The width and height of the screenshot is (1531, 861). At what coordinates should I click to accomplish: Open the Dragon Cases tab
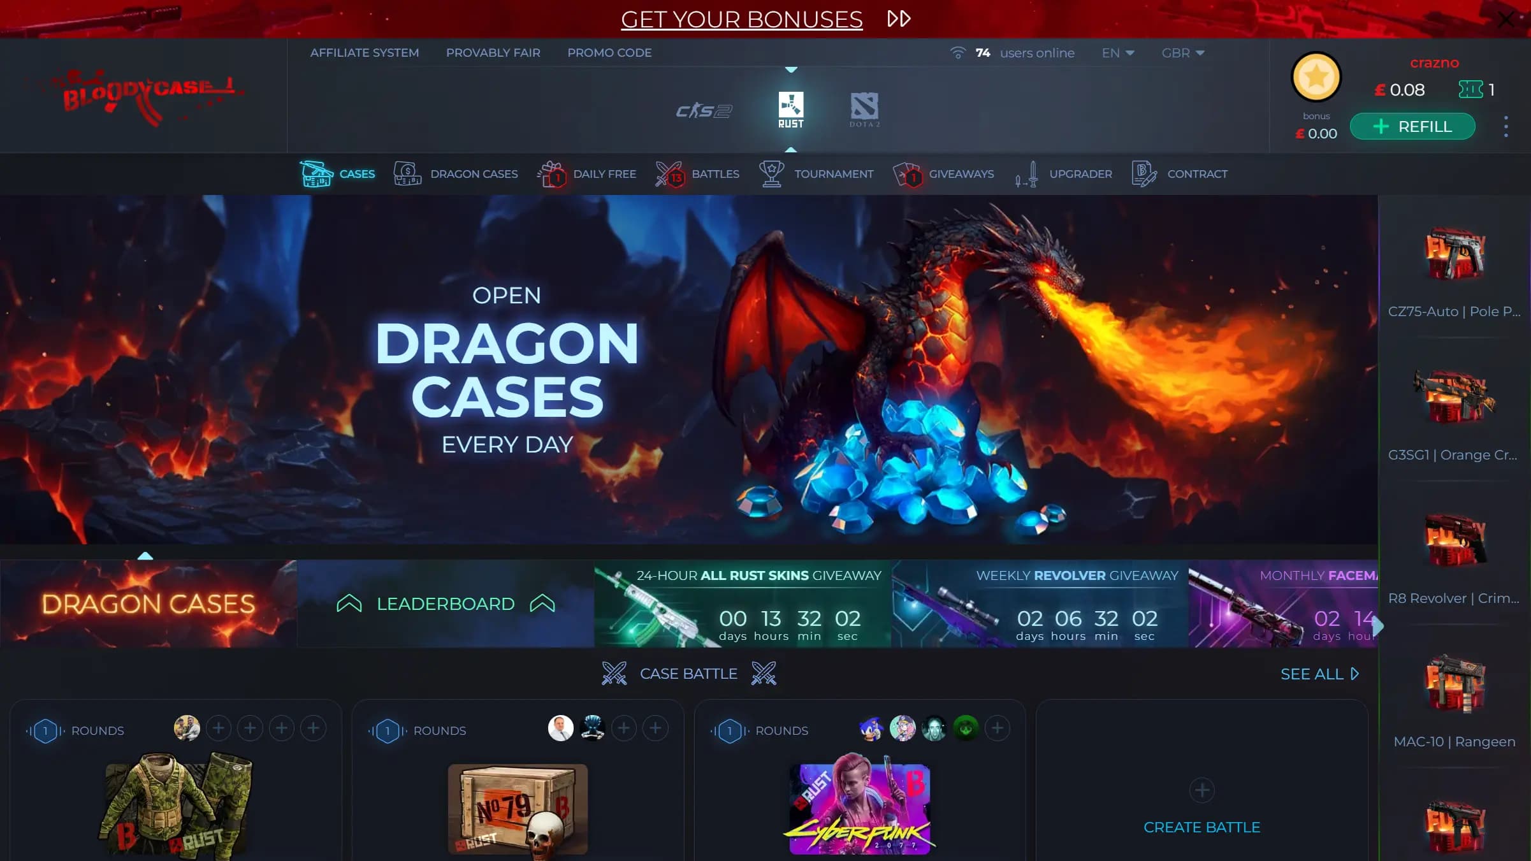pos(456,174)
